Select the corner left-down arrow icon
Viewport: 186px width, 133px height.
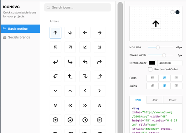pyautogui.click(x=55, y=76)
